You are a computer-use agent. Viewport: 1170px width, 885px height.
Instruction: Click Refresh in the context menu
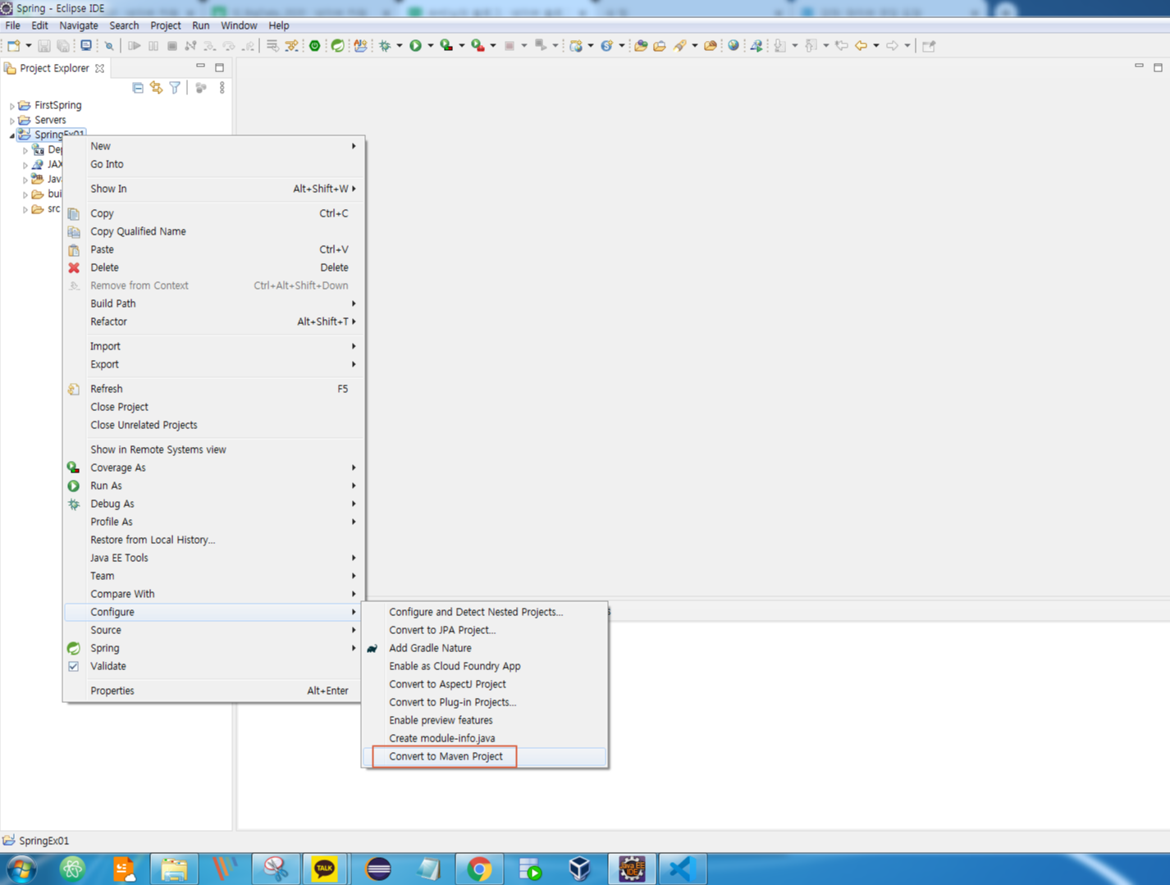click(x=213, y=389)
